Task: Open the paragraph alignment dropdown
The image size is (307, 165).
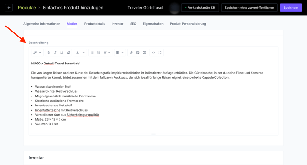Action: click(107, 53)
